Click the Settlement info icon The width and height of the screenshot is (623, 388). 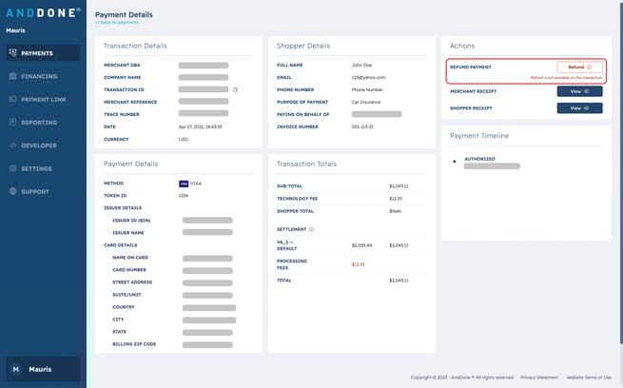(311, 229)
